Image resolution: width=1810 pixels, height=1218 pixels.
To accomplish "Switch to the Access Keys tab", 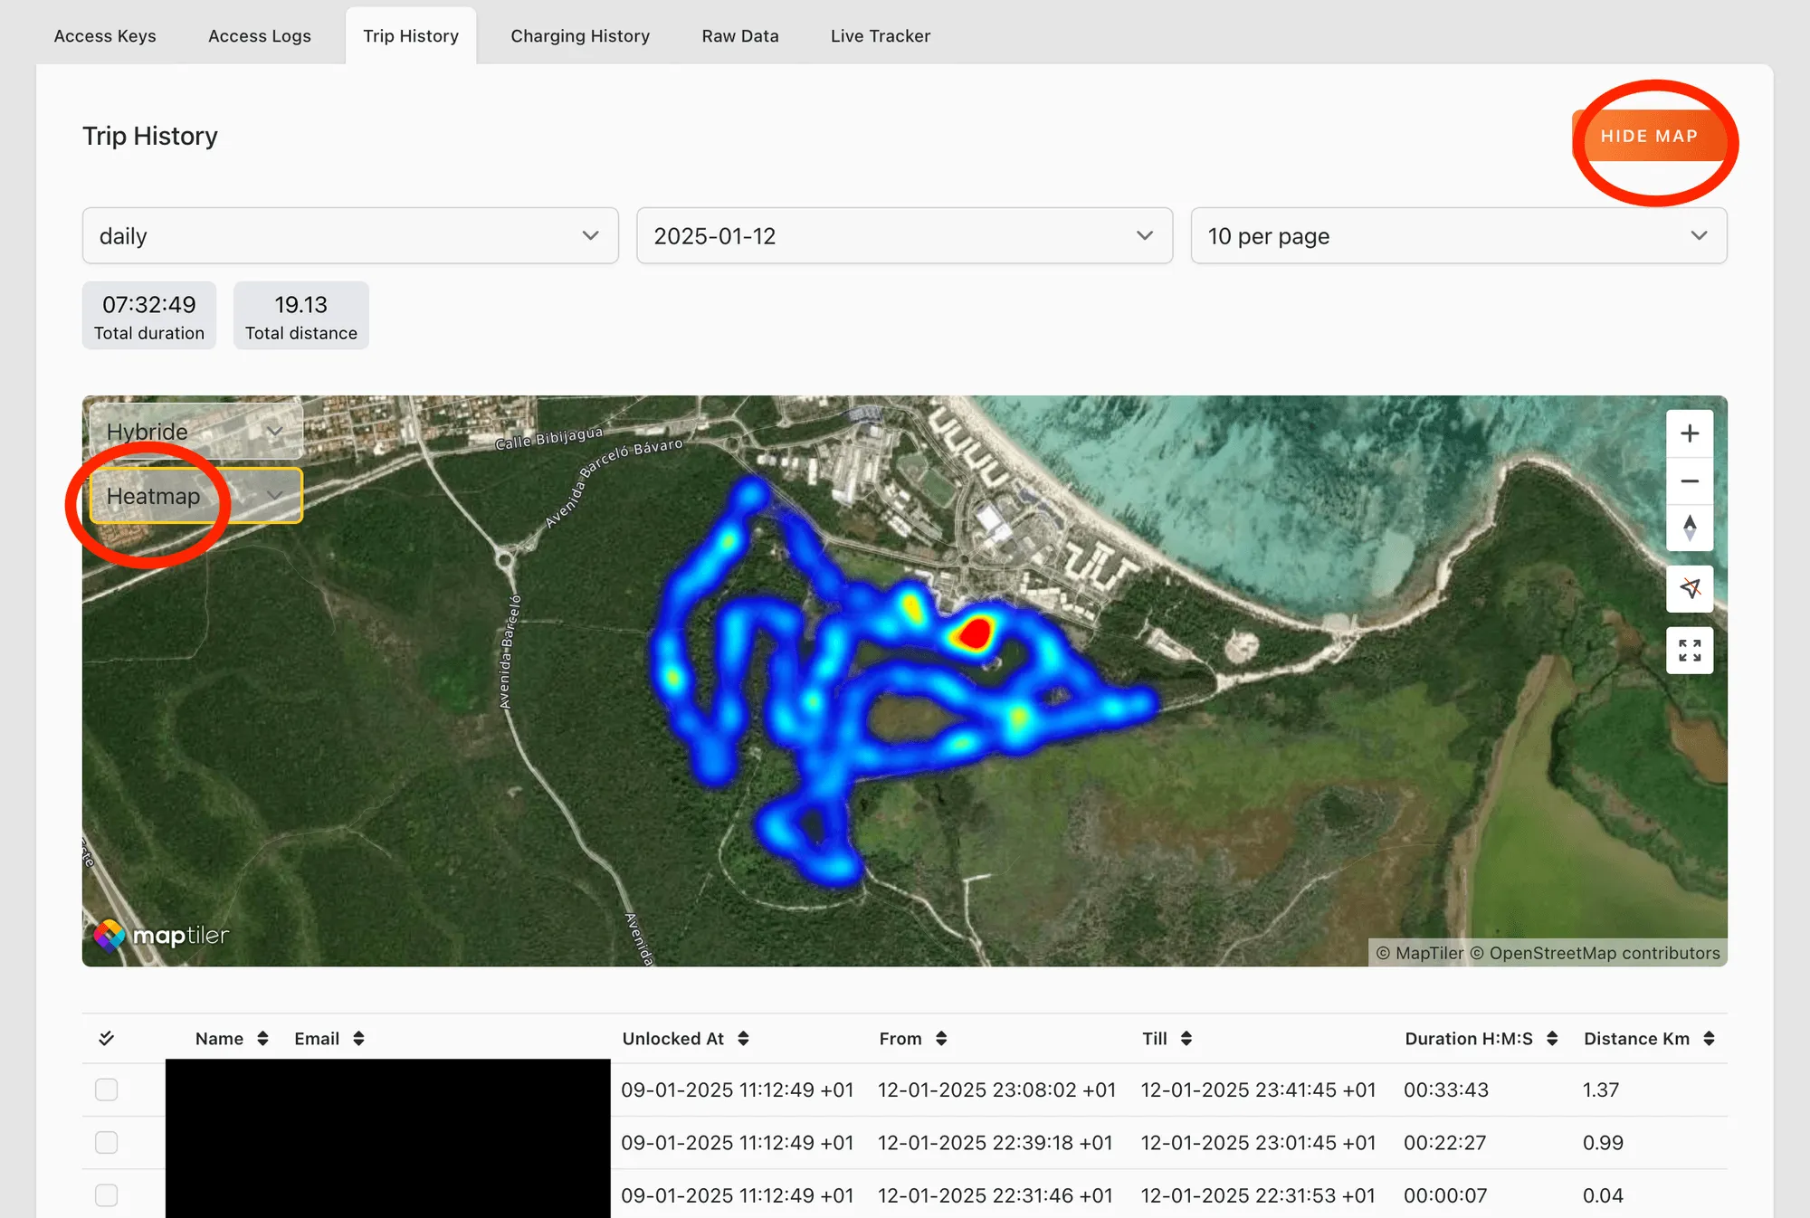I will 105,36.
